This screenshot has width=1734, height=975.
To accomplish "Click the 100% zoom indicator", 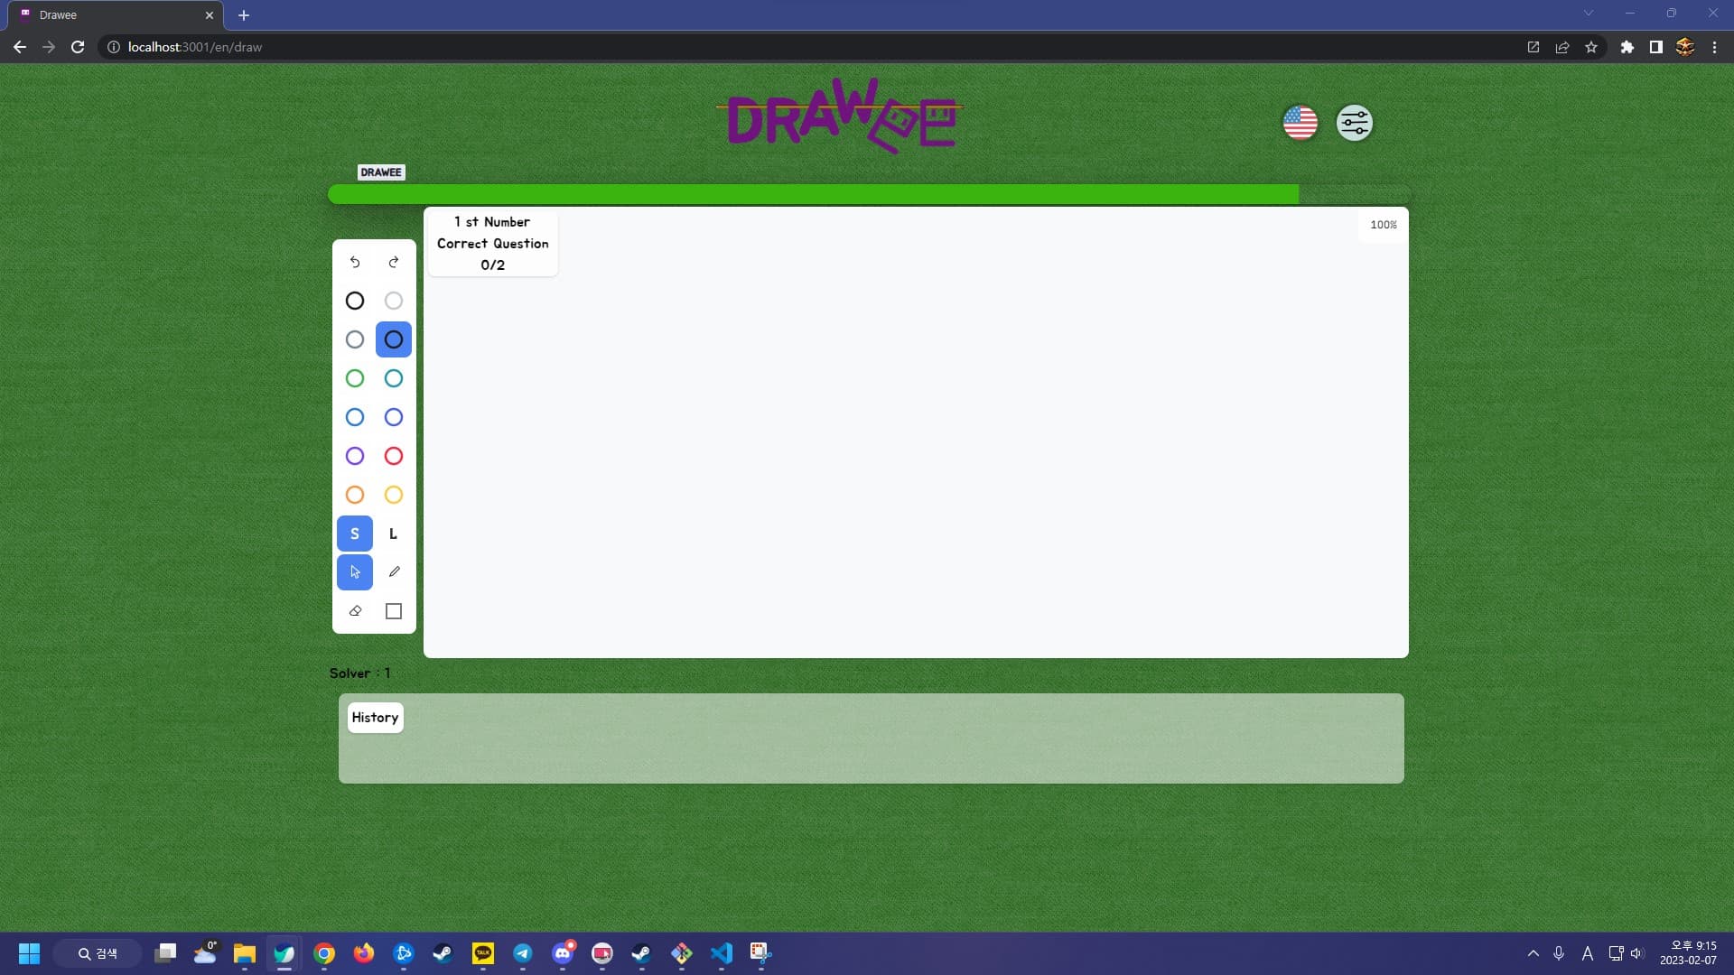I will [1383, 225].
